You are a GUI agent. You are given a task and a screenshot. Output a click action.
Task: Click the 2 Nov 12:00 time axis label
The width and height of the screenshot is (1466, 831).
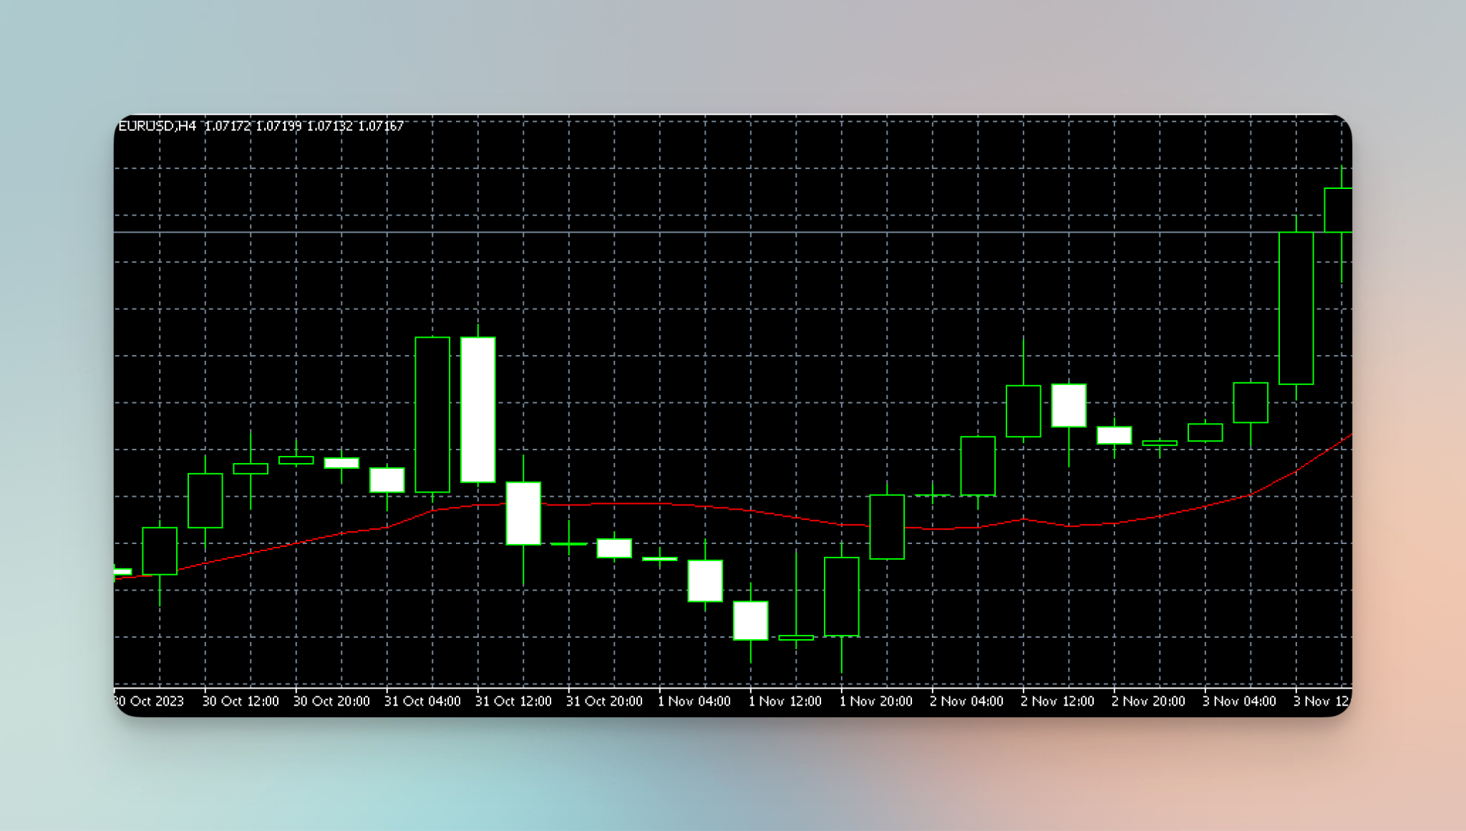[x=1057, y=701]
